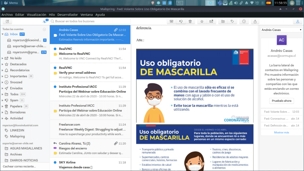Move message to trash with bin icon
304x171 pixels.
(190, 21)
